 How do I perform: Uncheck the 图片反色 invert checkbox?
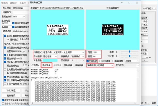pos(88,61)
